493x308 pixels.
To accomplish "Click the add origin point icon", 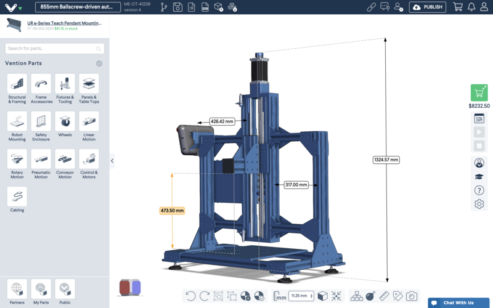I will point(245,296).
